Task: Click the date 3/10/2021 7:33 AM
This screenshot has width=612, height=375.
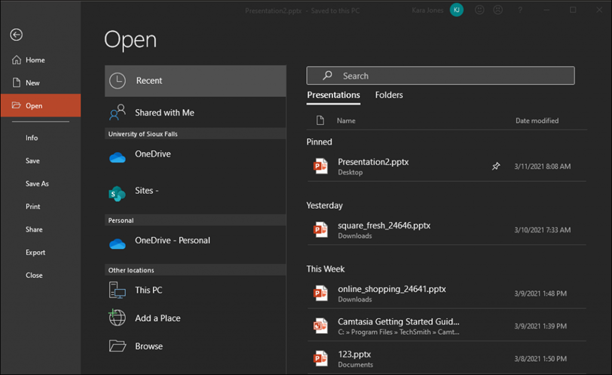Action: (x=542, y=230)
